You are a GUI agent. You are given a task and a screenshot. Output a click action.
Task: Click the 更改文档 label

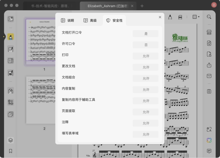pyautogui.click(x=69, y=66)
